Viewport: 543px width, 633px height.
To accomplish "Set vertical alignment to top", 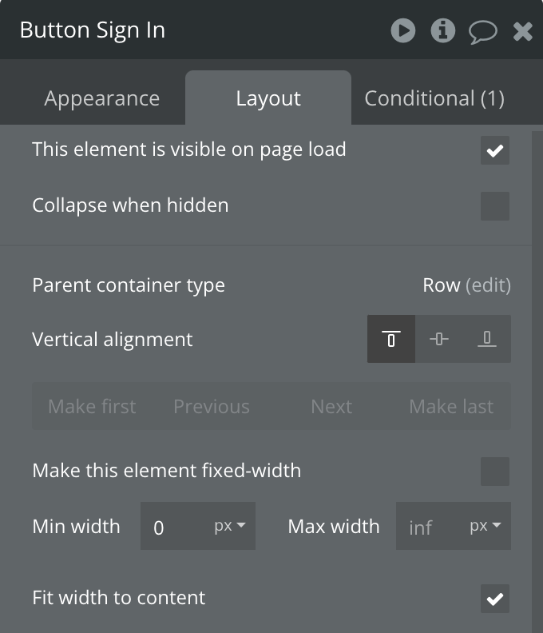I will point(391,339).
